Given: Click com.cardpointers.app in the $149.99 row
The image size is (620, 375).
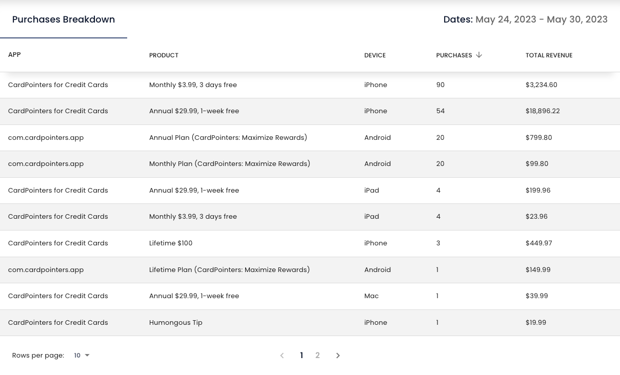Looking at the screenshot, I should (x=46, y=270).
